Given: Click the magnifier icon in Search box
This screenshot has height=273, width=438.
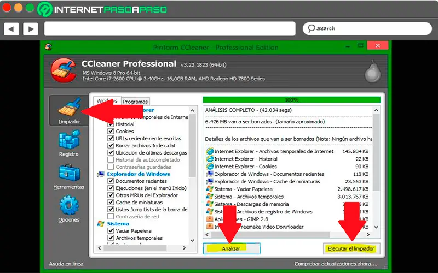Looking at the screenshot, I should point(312,28).
